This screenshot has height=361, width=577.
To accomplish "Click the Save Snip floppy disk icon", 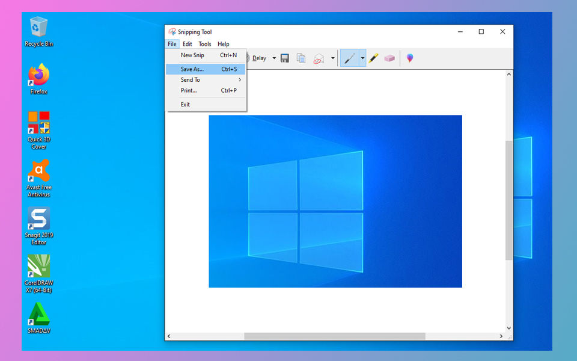I will coord(284,58).
